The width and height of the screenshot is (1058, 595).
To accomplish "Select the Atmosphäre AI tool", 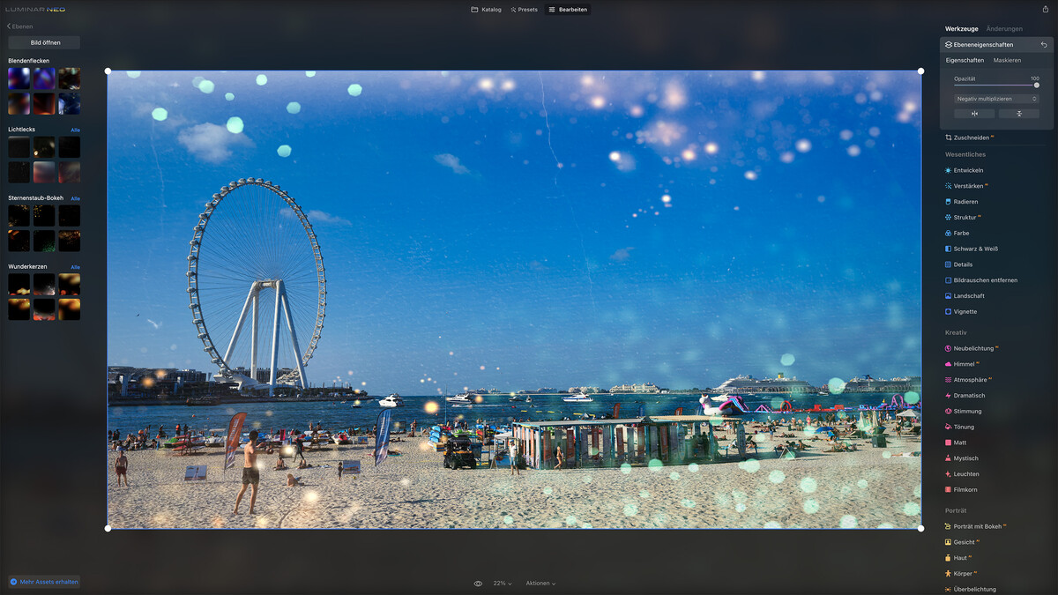I will [972, 379].
